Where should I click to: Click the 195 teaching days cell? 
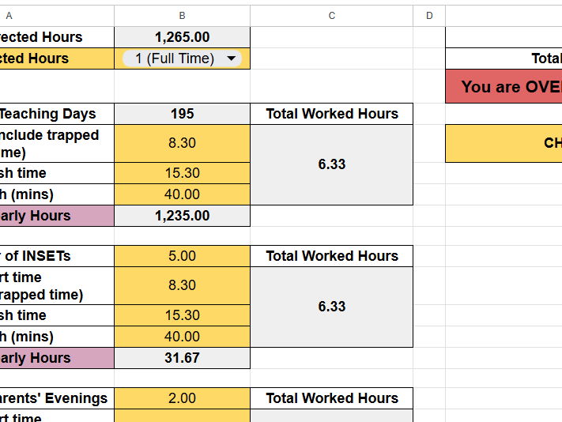click(182, 114)
